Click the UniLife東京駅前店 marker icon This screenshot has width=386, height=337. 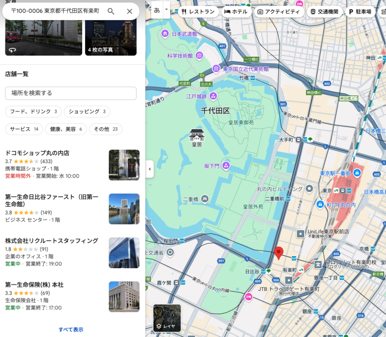tap(300, 233)
